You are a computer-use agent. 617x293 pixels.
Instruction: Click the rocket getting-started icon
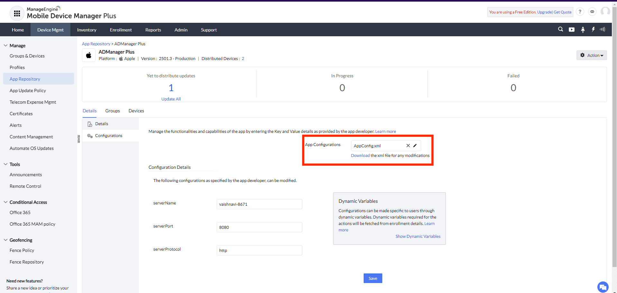pyautogui.click(x=582, y=30)
